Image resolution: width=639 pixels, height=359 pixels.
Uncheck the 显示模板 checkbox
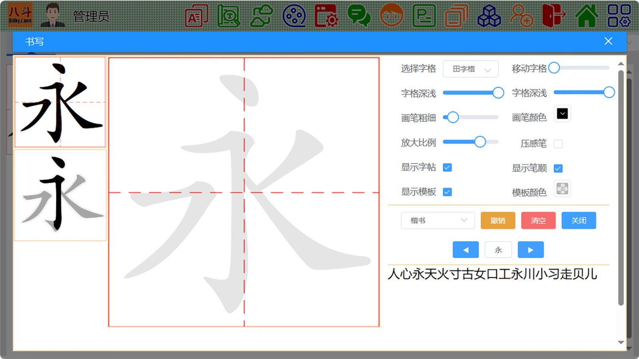point(448,192)
